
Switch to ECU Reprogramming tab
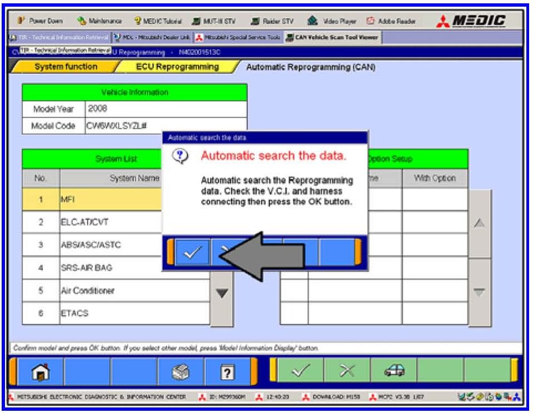click(177, 67)
